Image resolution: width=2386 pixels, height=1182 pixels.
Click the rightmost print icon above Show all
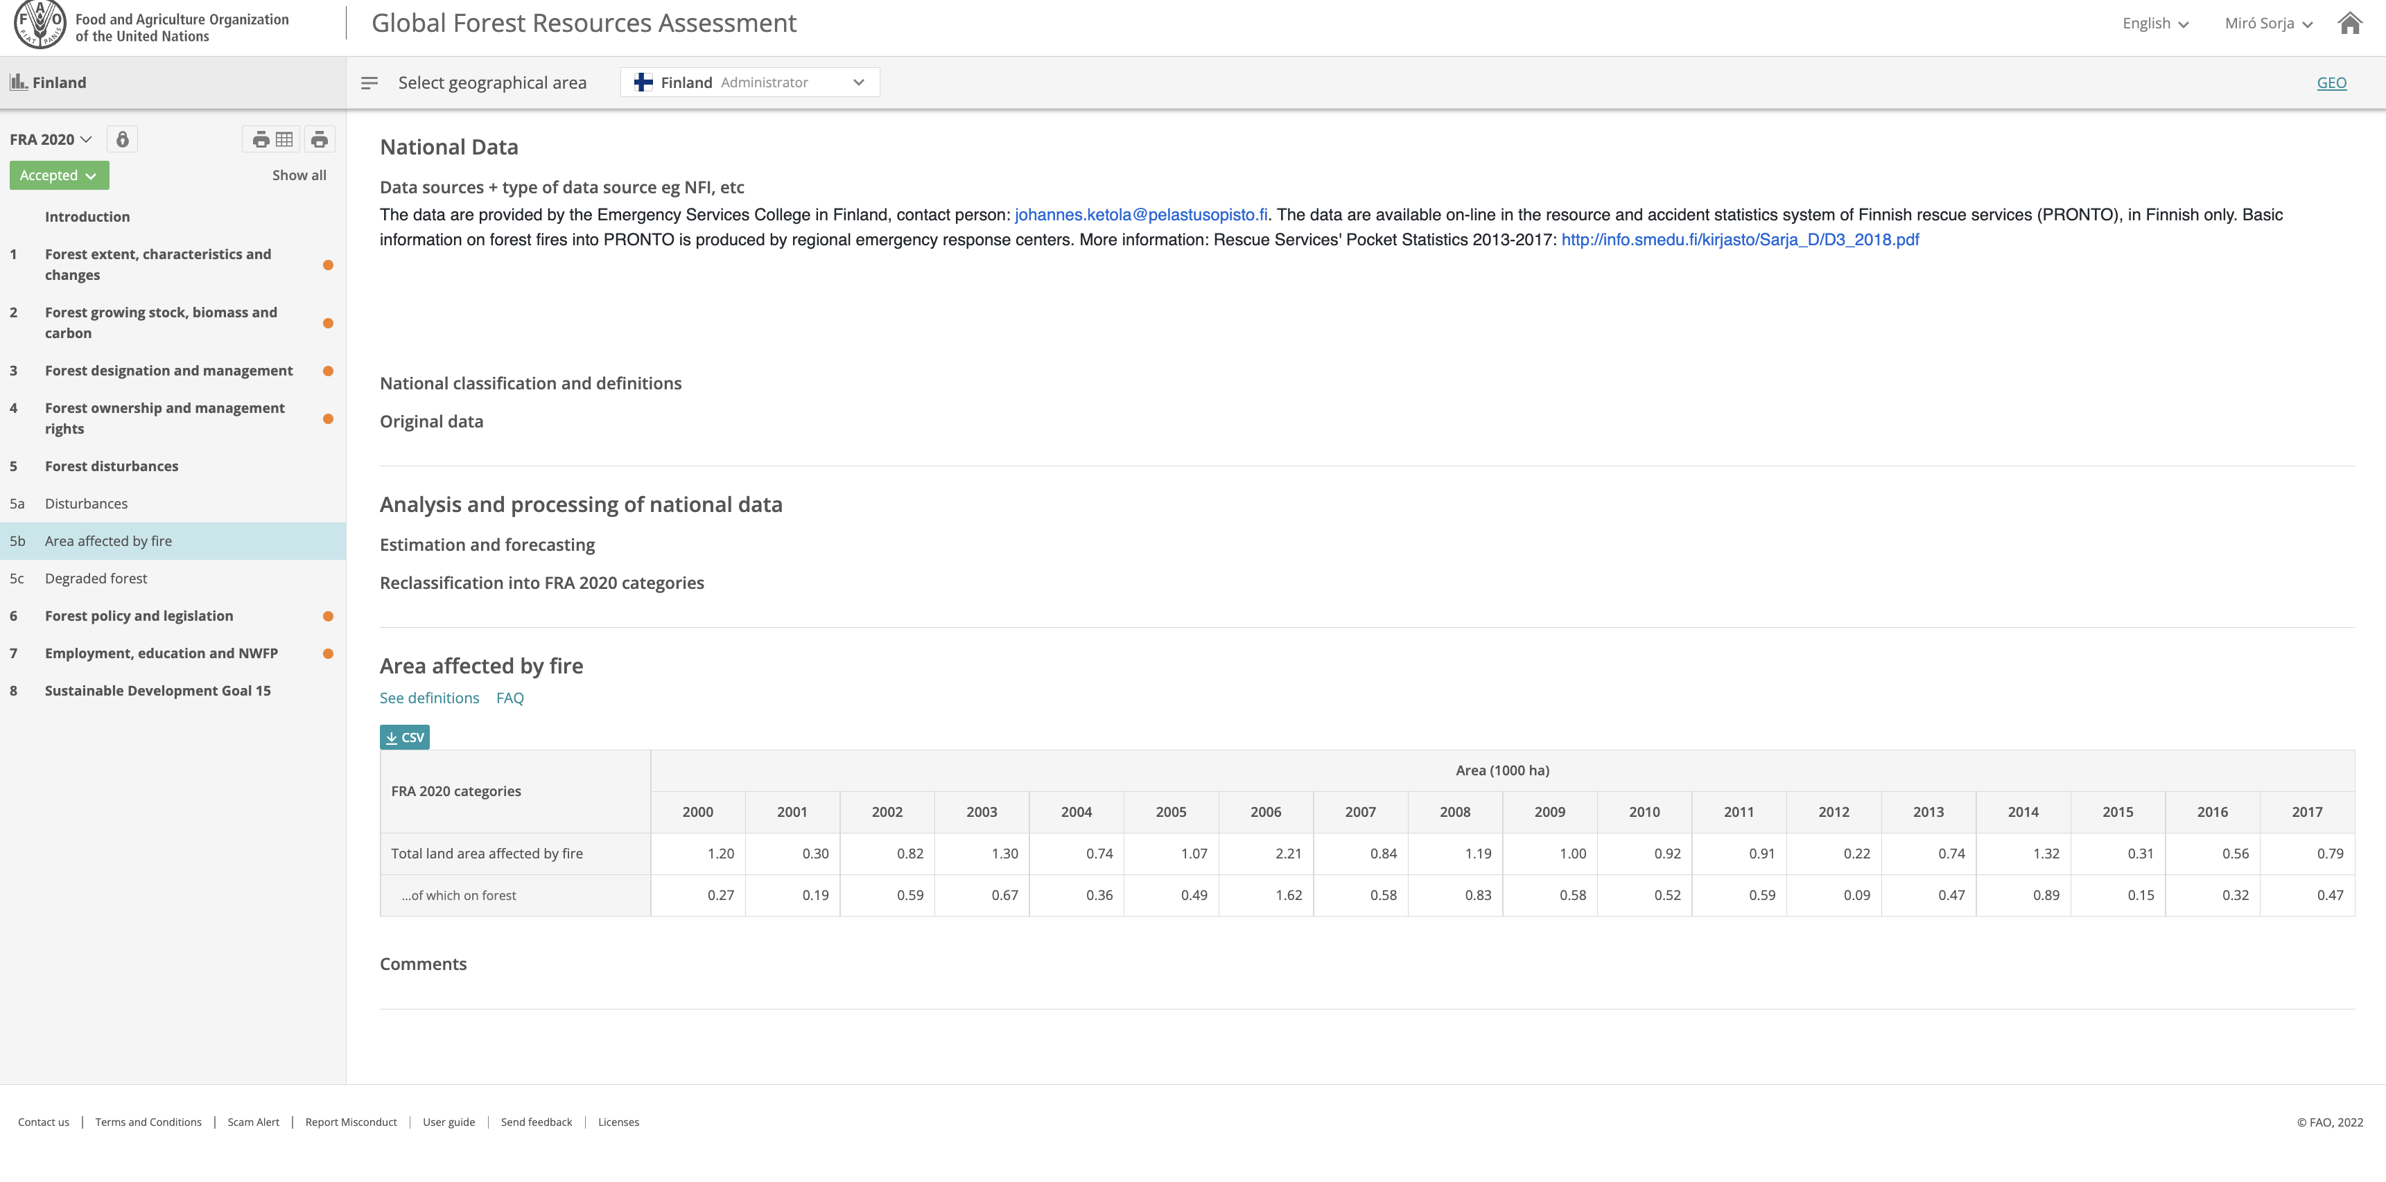click(320, 139)
